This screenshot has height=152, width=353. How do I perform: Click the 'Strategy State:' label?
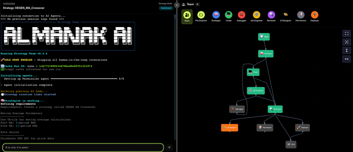point(166,4)
